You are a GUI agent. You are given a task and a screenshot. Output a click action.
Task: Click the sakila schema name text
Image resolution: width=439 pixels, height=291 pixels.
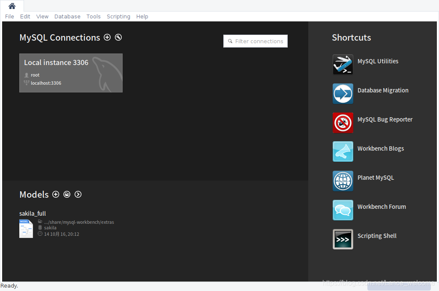pos(50,228)
